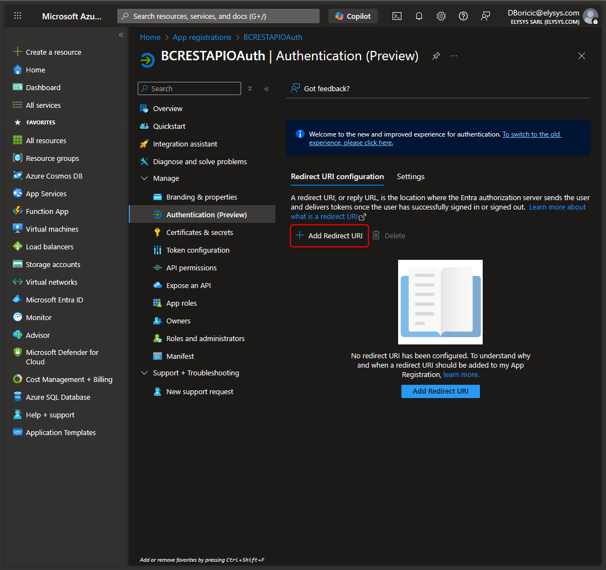Collapse the left portal sidebar
This screenshot has height=570, width=606.
(121, 35)
